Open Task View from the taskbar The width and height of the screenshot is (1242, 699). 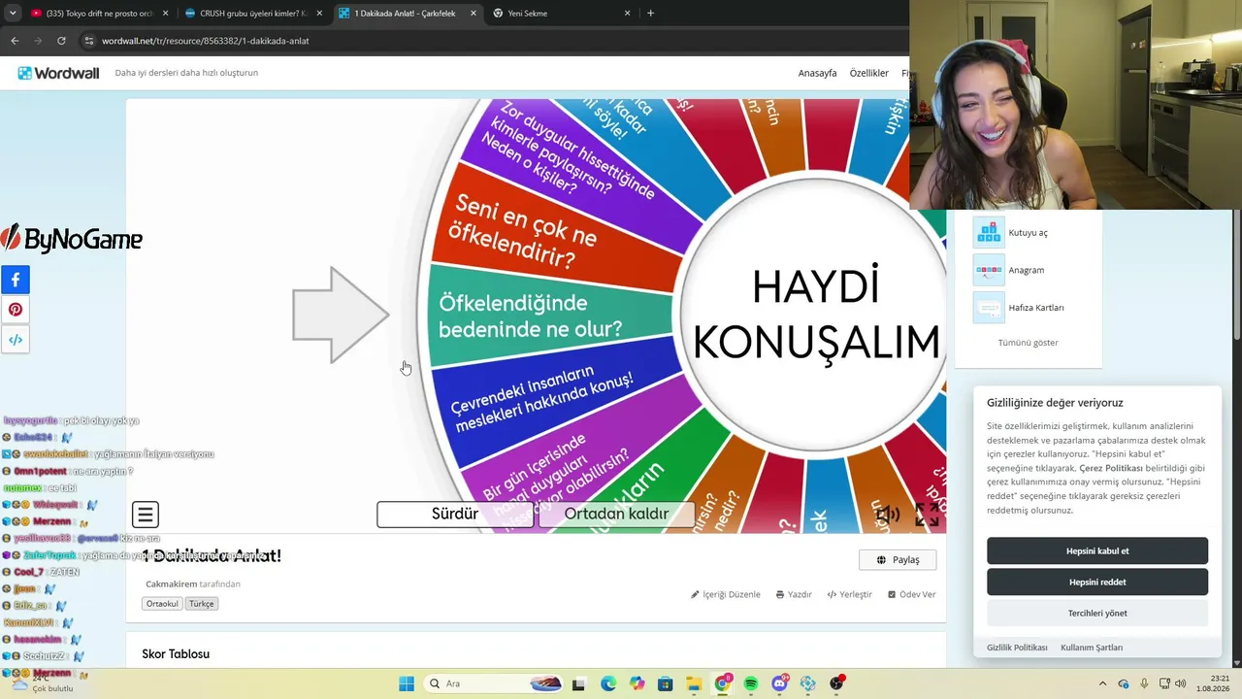point(579,683)
